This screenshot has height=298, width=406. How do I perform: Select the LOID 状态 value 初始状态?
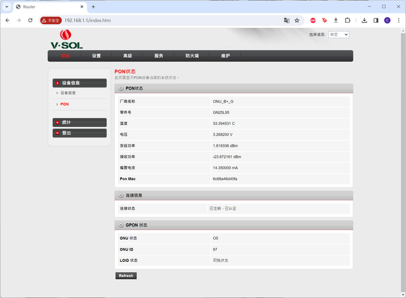[220, 261]
